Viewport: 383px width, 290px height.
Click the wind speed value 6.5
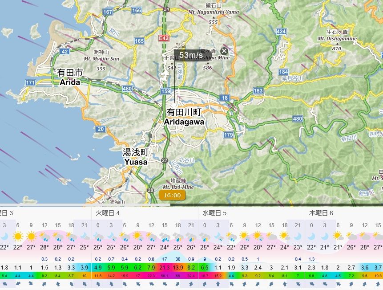(x=205, y=268)
